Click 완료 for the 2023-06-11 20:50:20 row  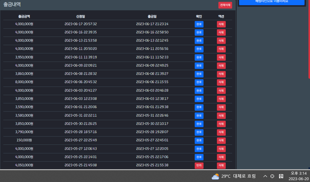199,49
